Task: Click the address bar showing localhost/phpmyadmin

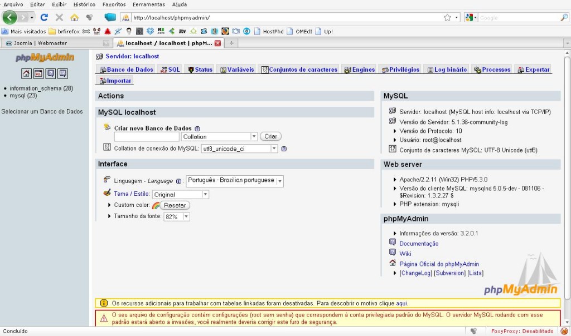Action: [x=287, y=17]
